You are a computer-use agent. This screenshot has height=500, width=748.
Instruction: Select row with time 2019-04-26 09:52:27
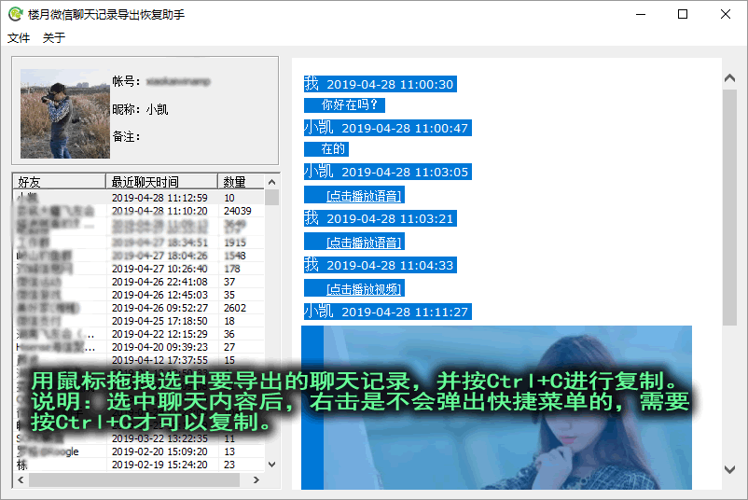tap(138, 308)
